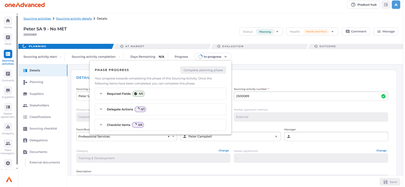
Task: Click the Checklist Items 0/6 badge
Action: (138, 125)
